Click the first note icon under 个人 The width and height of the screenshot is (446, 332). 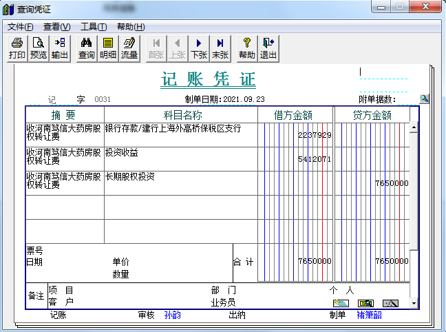coord(341,303)
